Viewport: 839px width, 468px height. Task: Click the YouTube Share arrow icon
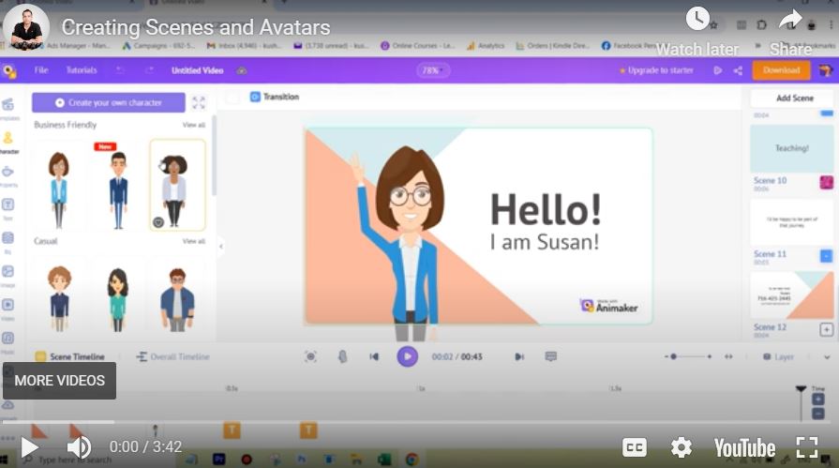(790, 20)
